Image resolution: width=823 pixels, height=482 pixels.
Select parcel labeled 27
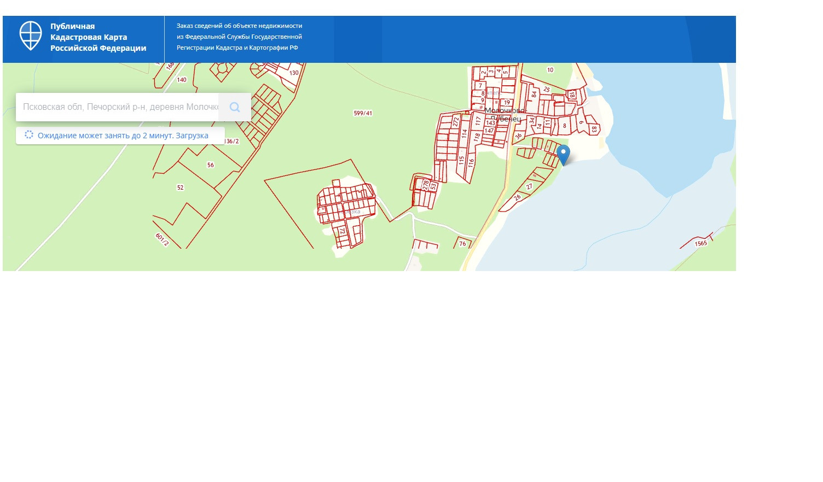coord(529,187)
